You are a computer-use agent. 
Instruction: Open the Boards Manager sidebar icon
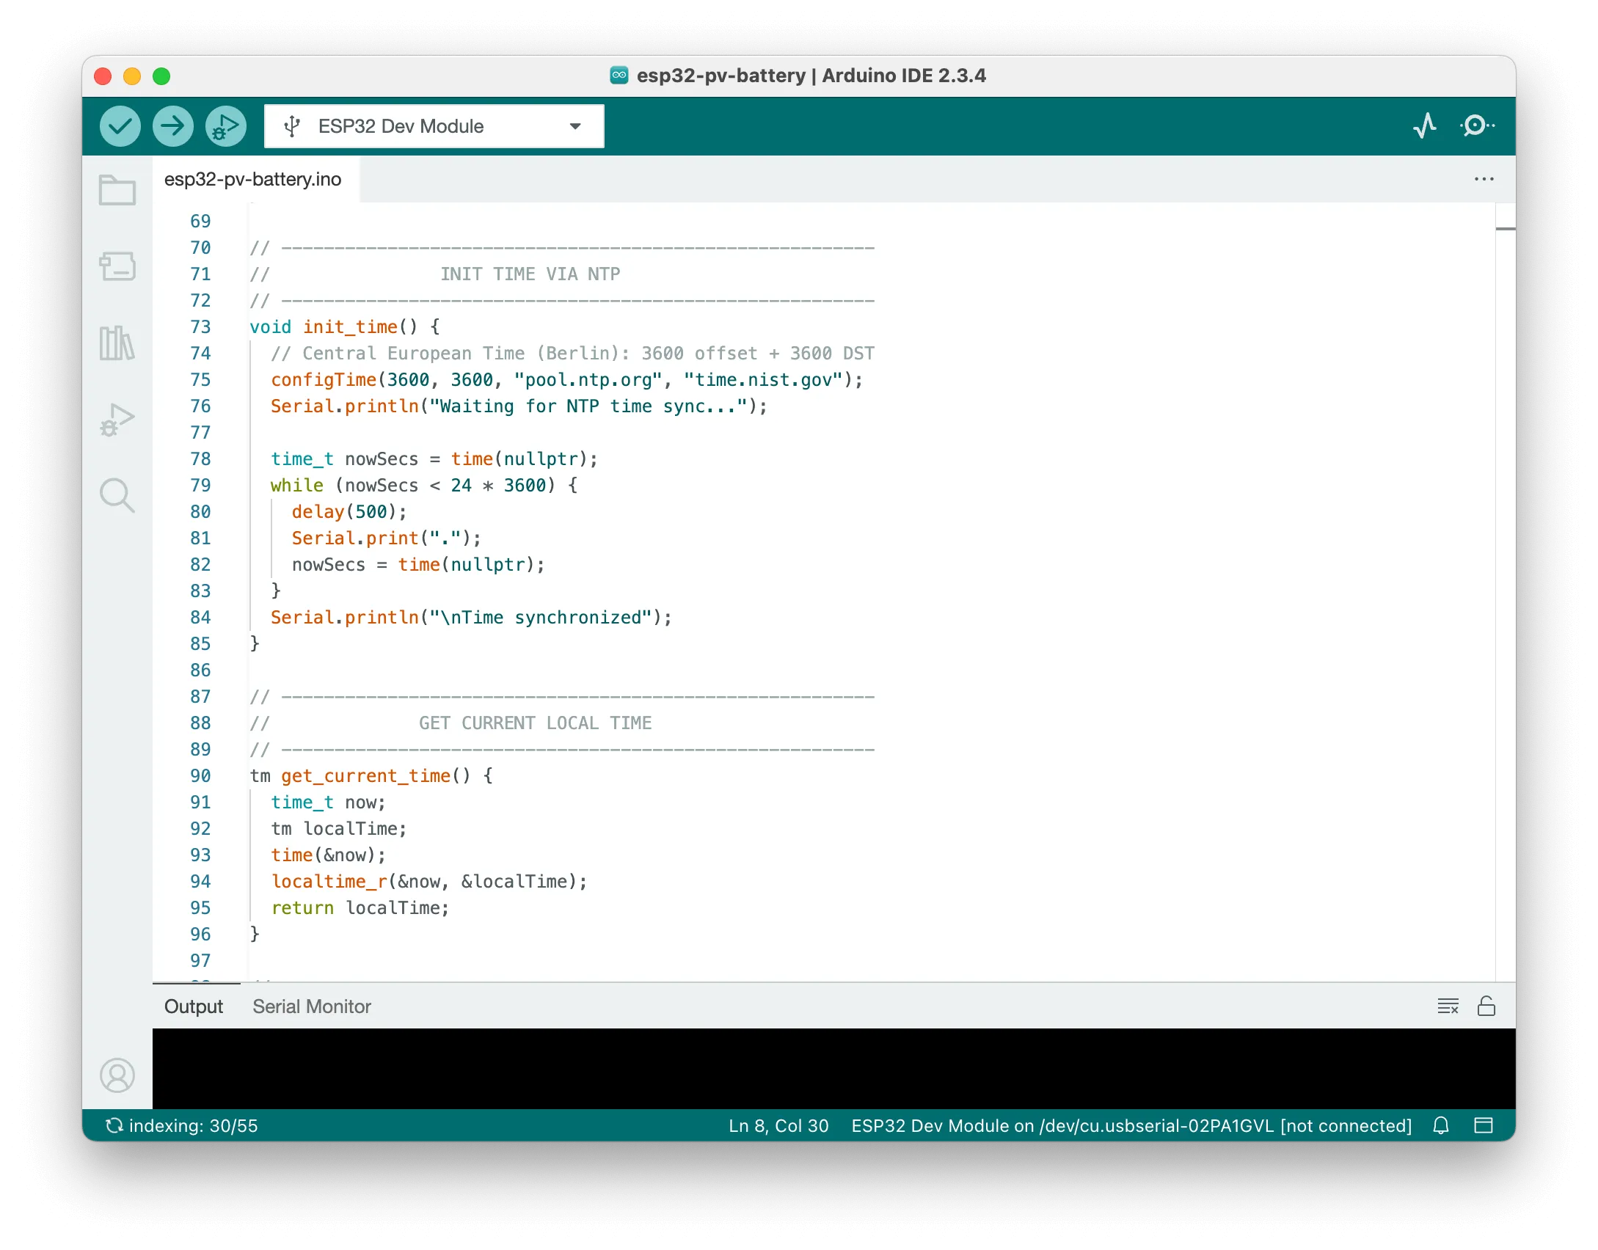pos(117,266)
